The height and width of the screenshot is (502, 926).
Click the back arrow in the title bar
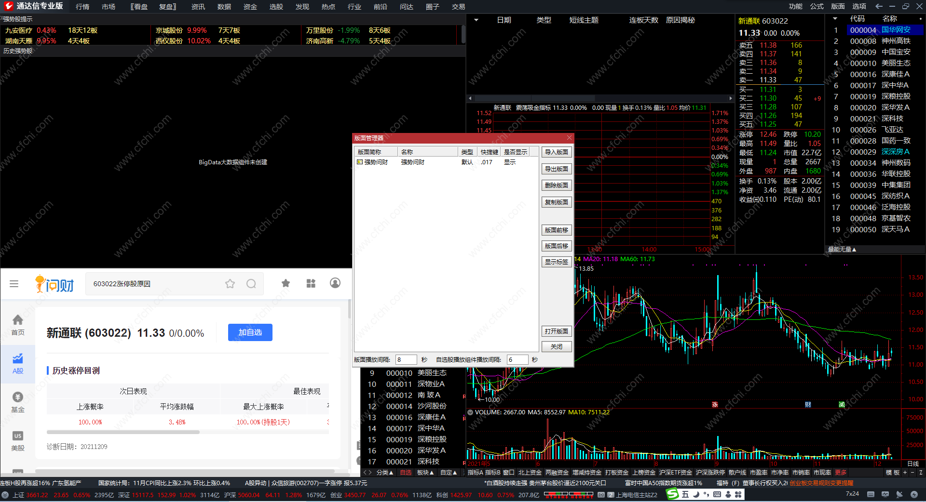pyautogui.click(x=879, y=6)
